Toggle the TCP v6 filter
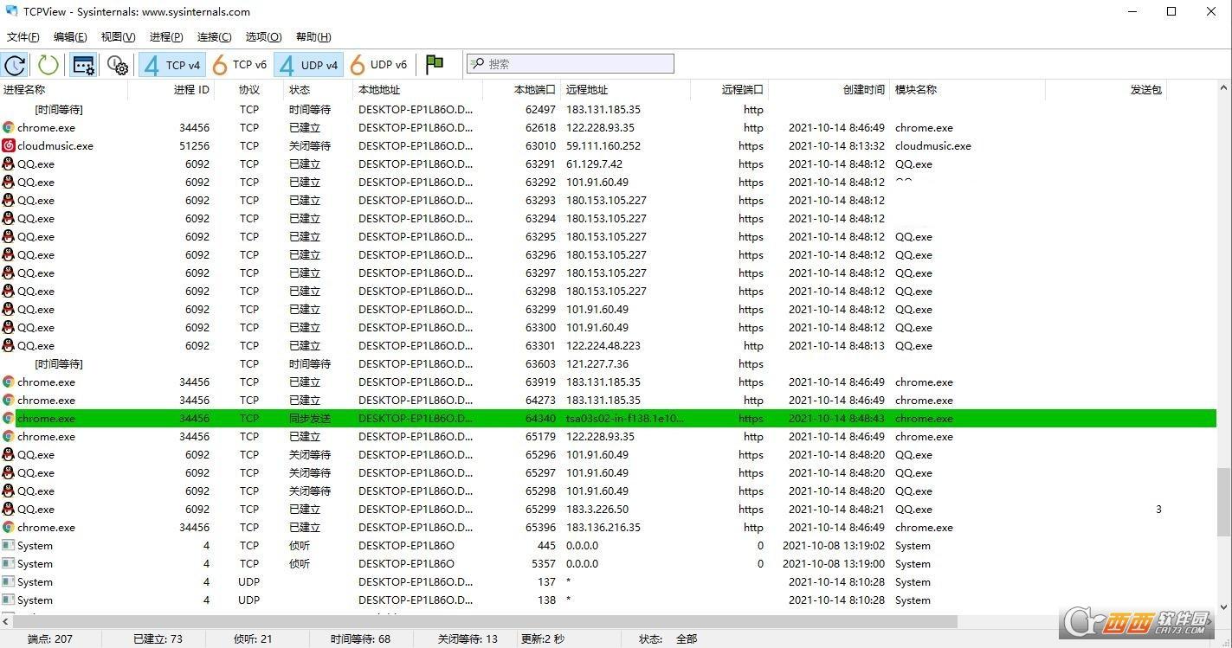Screen dimensions: 1232x648 click(x=239, y=65)
